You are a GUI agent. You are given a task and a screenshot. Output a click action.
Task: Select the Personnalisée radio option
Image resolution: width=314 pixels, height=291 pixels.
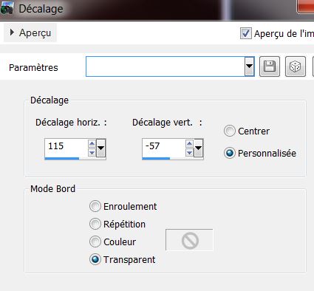(x=230, y=153)
